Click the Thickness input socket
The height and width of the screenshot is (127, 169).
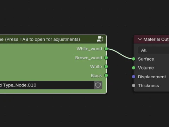point(133,85)
